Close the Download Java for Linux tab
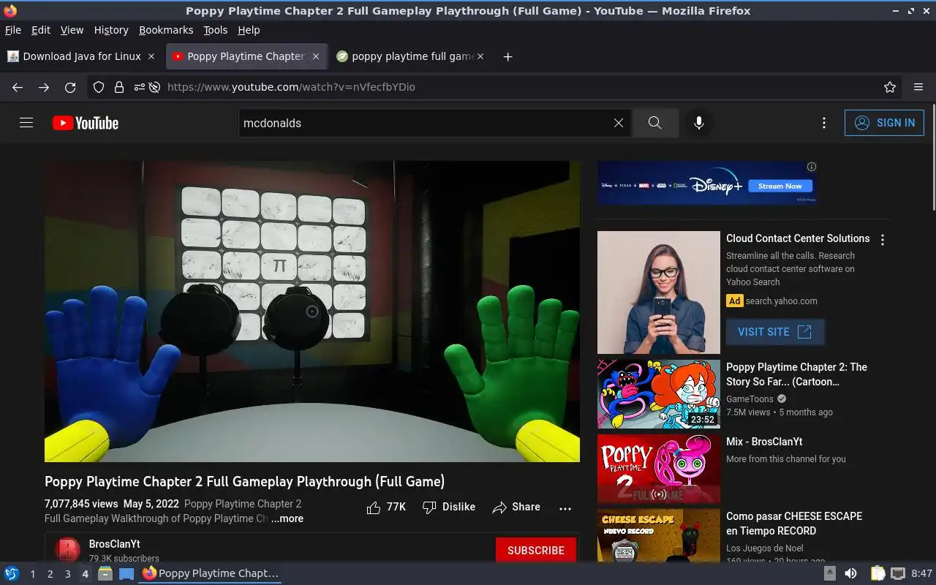Image resolution: width=936 pixels, height=585 pixels. [x=151, y=56]
